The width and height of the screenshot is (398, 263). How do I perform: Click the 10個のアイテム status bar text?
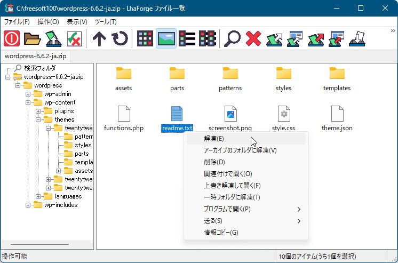(x=317, y=257)
